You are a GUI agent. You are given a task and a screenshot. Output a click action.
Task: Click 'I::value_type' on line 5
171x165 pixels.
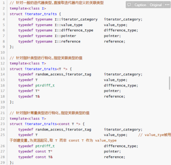click(x=69, y=25)
